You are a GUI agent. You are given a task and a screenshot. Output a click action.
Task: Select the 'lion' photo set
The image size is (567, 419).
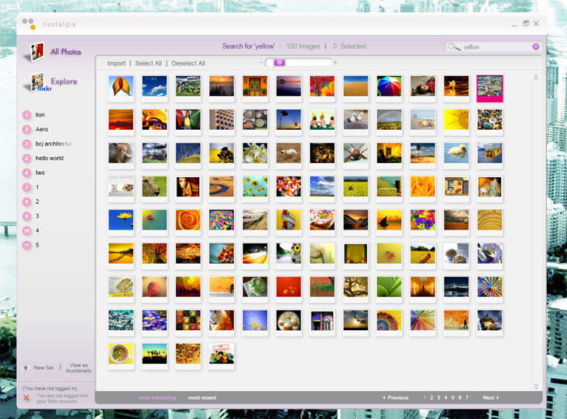(x=40, y=114)
